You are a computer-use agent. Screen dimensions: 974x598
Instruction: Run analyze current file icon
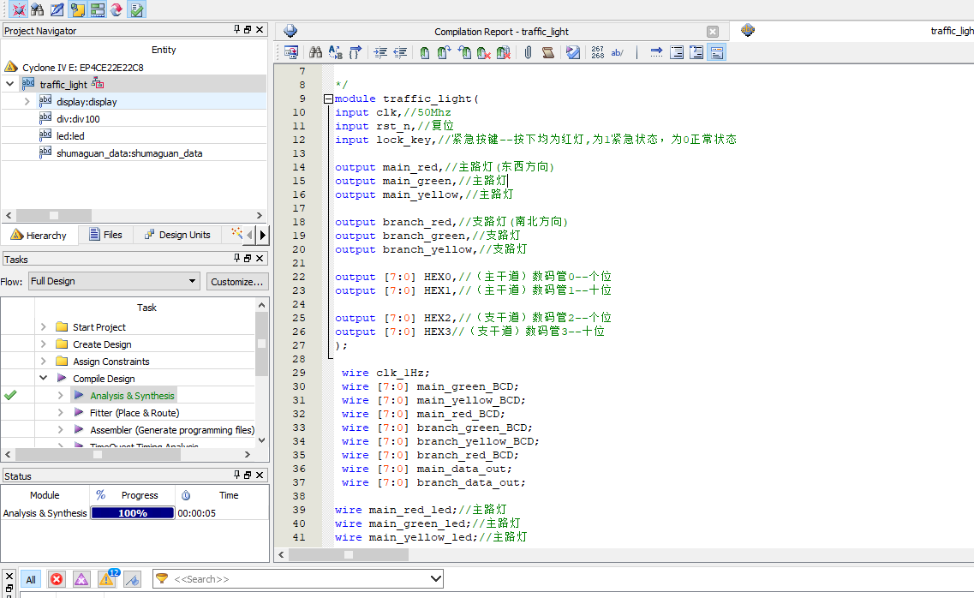573,52
